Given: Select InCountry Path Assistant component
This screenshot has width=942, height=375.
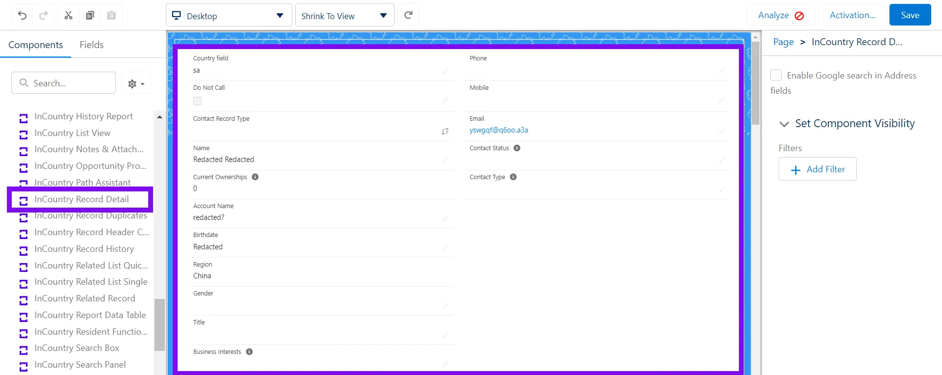Looking at the screenshot, I should (82, 183).
